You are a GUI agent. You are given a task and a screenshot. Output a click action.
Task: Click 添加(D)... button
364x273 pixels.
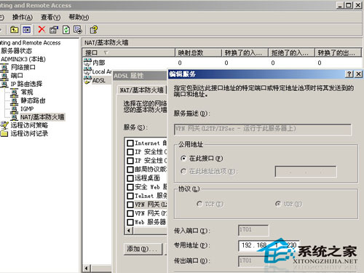[x=143, y=249]
